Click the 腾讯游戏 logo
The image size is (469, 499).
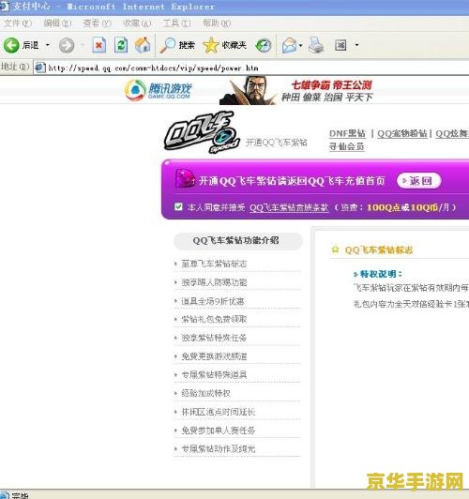[159, 90]
